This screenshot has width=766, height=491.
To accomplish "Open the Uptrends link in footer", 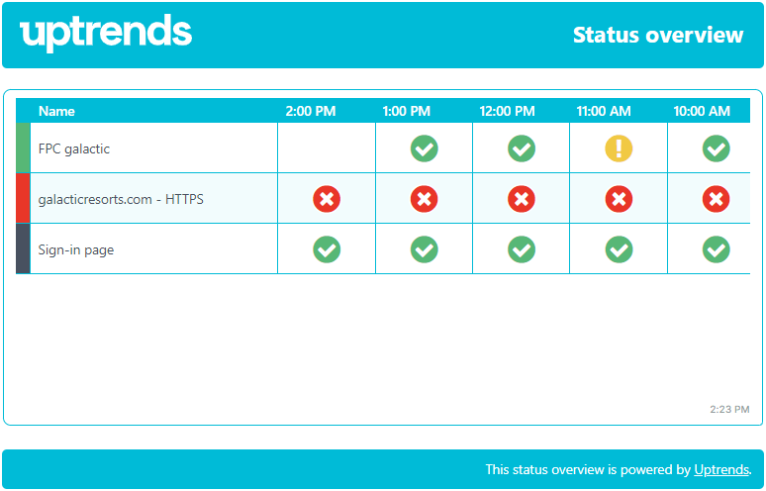I will [721, 469].
